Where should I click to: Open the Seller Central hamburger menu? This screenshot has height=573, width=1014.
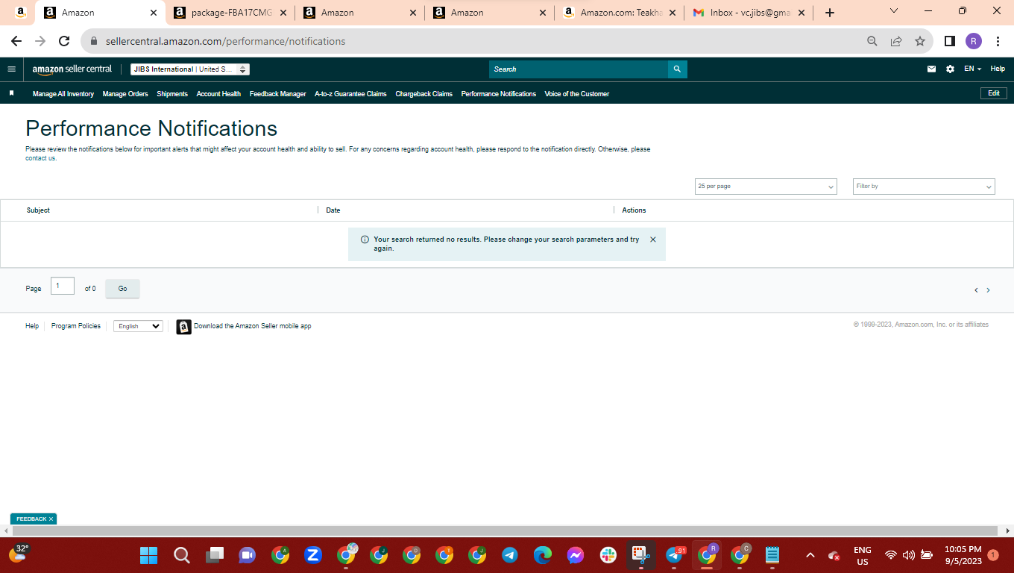11,69
